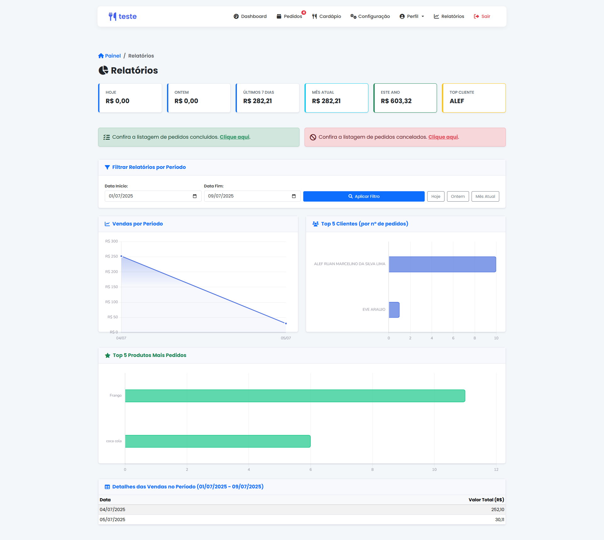Click the ALEF RUAN MARCELINO bar in chart
Screen dimensions: 604x540
pos(442,264)
